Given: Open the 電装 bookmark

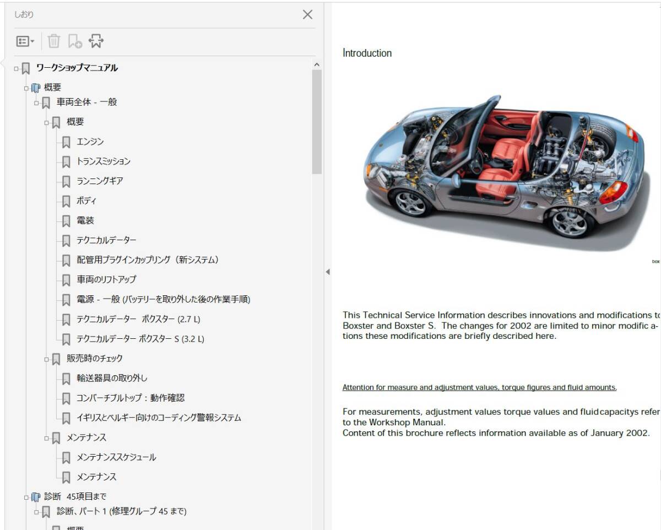Looking at the screenshot, I should click(85, 220).
